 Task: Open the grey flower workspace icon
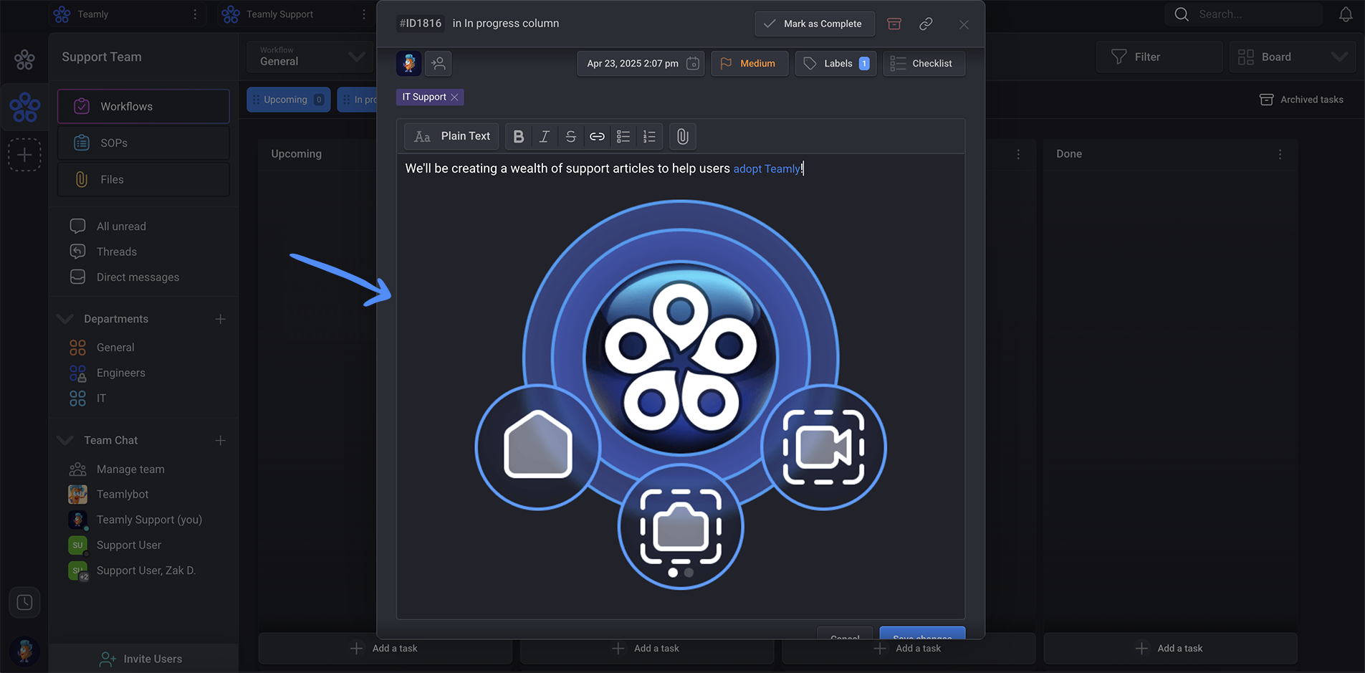point(24,59)
